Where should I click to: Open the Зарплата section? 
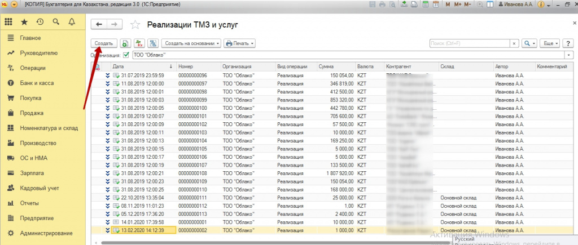43,173
